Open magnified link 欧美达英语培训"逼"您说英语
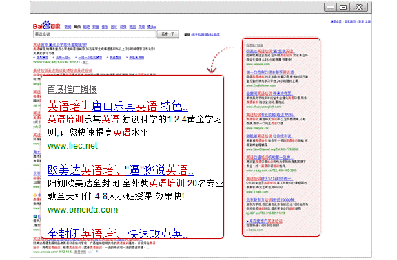Screen dimensions: 397x260 point(121,170)
